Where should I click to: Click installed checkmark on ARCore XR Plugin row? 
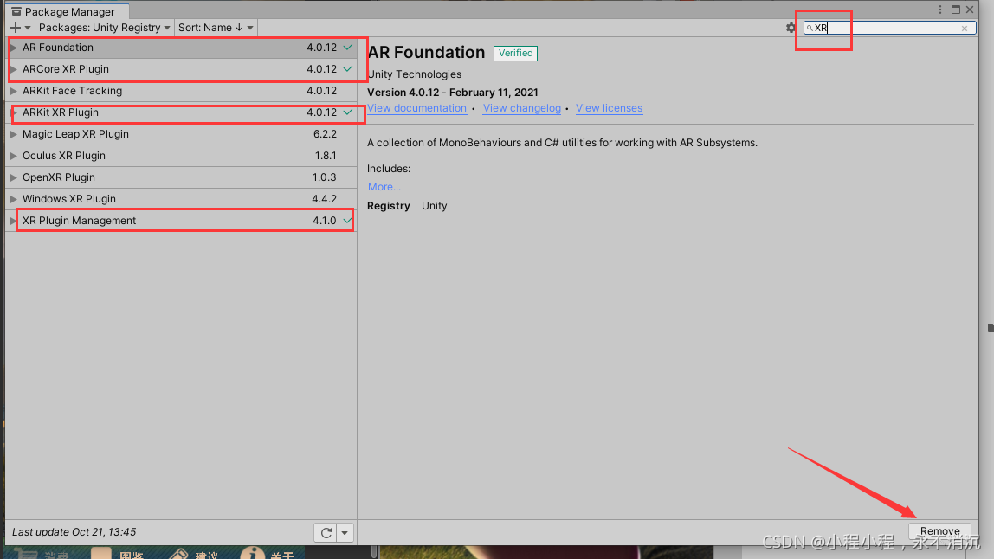pyautogui.click(x=347, y=68)
